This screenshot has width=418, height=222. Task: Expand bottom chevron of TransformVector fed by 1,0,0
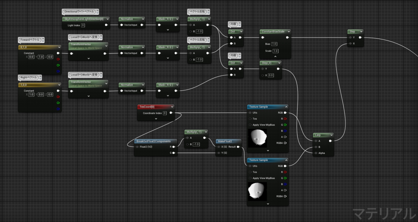pyautogui.click(x=88, y=96)
